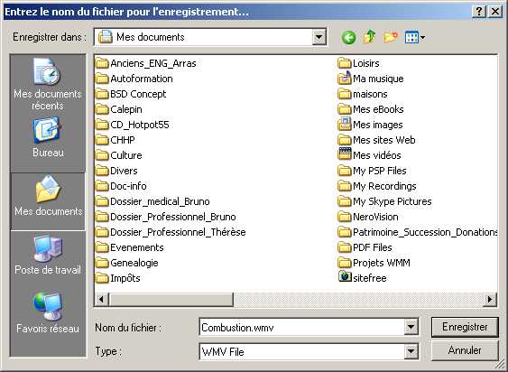
Task: Open the view menu icon
Action: (415, 37)
